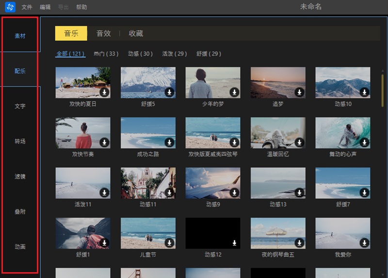Filter music by 动感 (30)

140,54
